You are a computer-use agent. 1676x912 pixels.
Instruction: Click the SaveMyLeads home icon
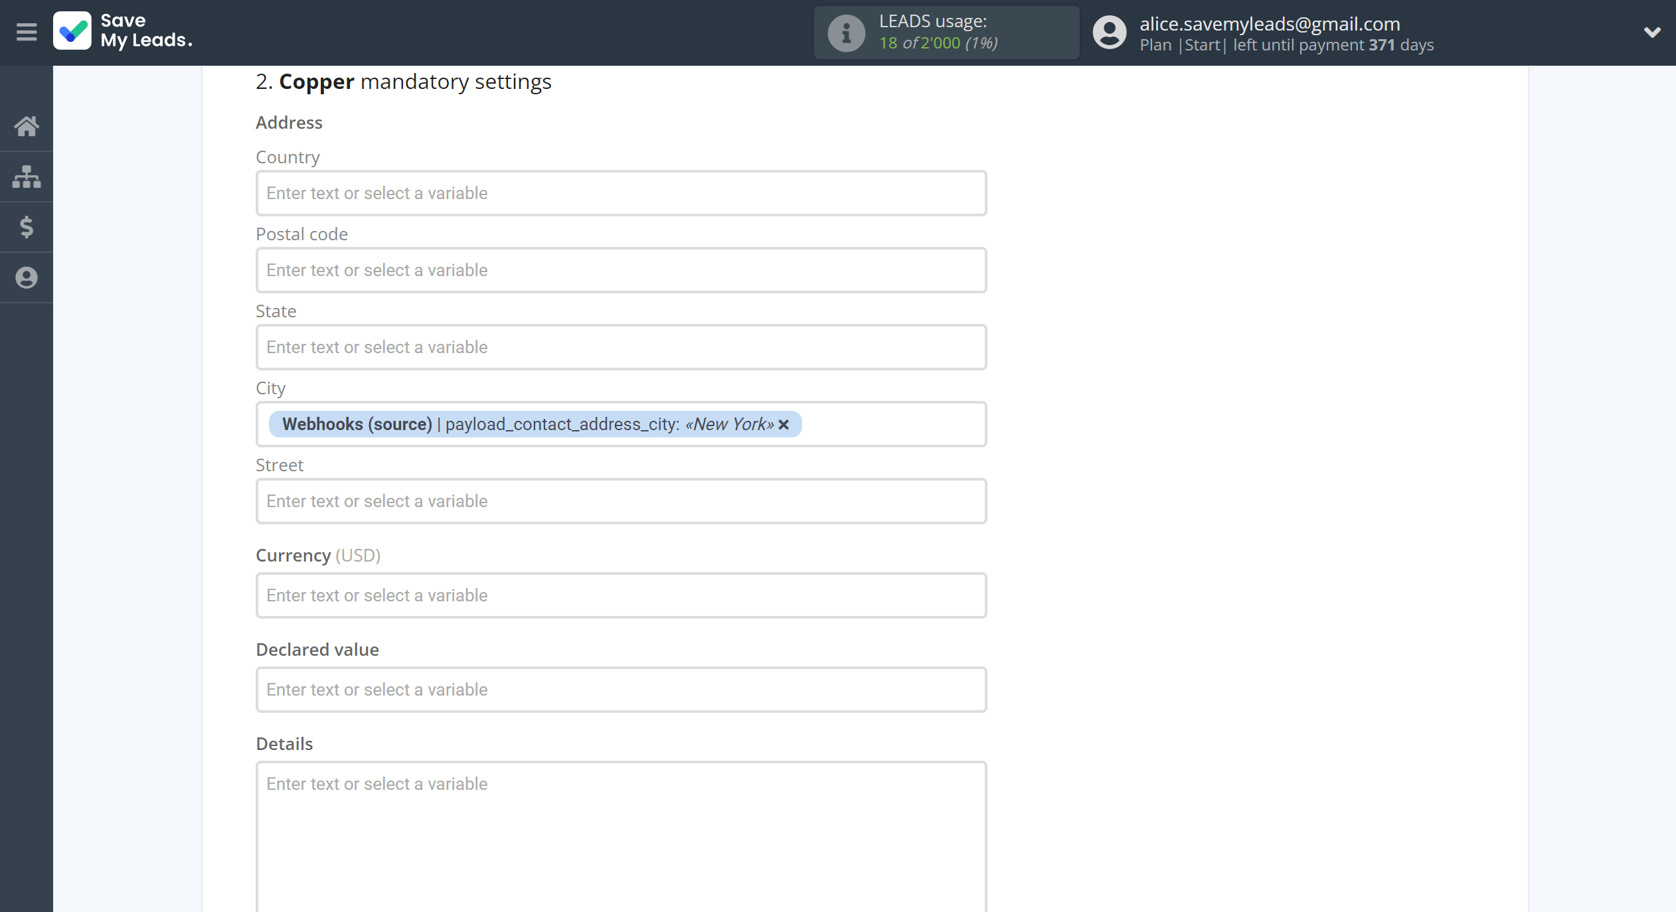27,126
